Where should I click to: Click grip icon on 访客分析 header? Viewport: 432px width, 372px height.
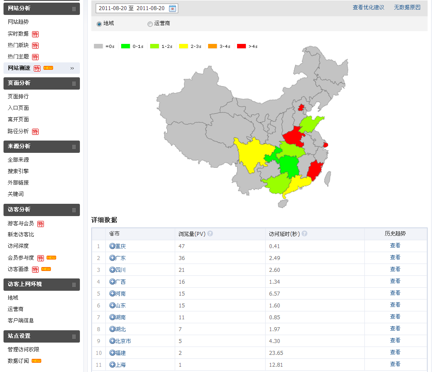tap(74, 210)
